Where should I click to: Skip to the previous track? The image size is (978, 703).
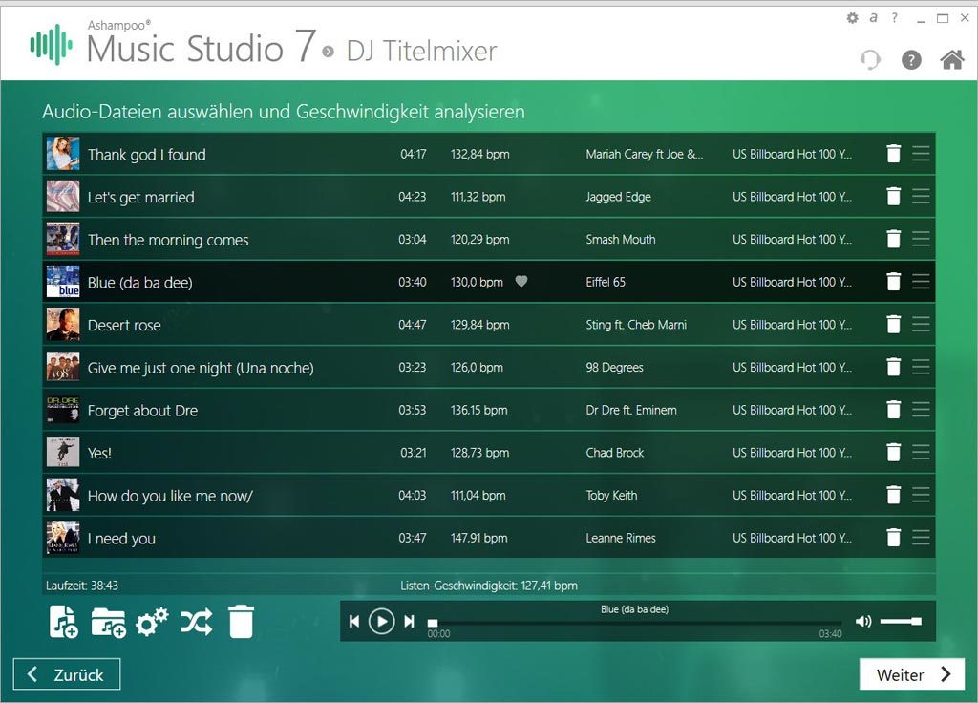354,621
